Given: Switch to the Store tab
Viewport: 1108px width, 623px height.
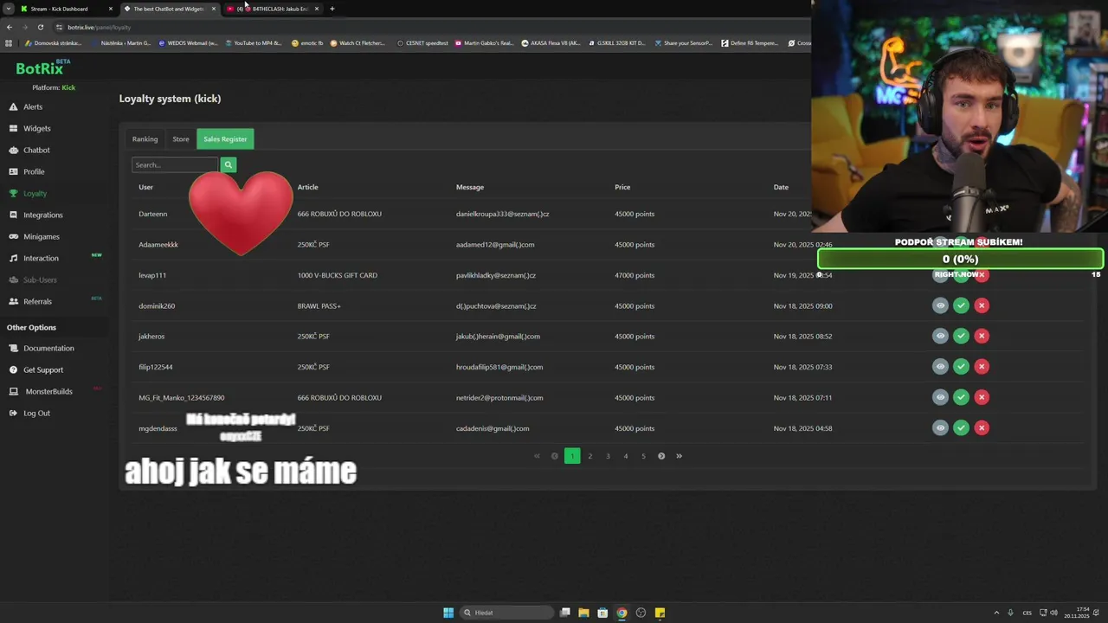Looking at the screenshot, I should pyautogui.click(x=180, y=138).
